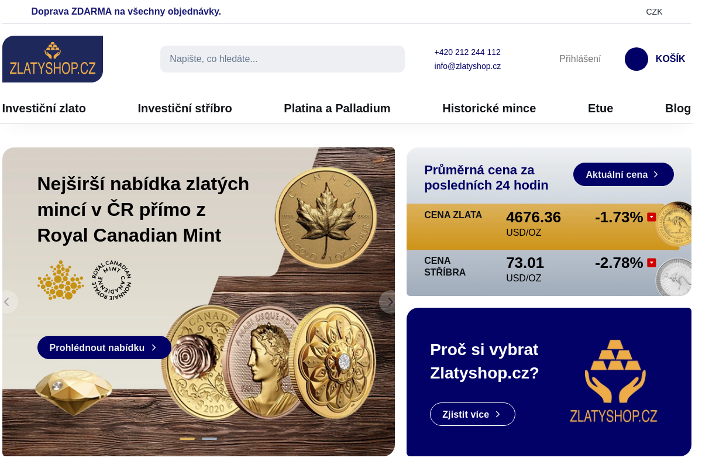Open the Blog section
Screen dimensions: 702x468
(x=677, y=108)
